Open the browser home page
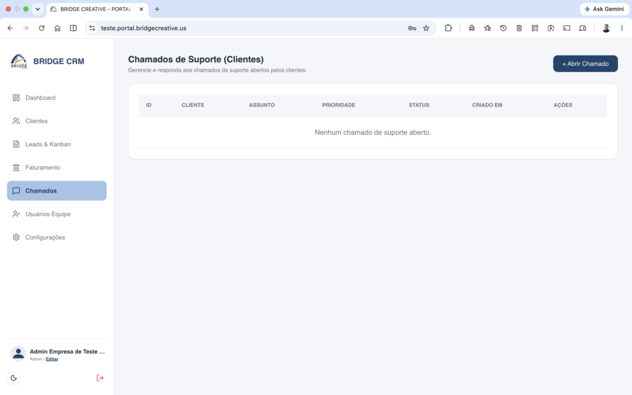The height and width of the screenshot is (395, 632). pyautogui.click(x=57, y=28)
